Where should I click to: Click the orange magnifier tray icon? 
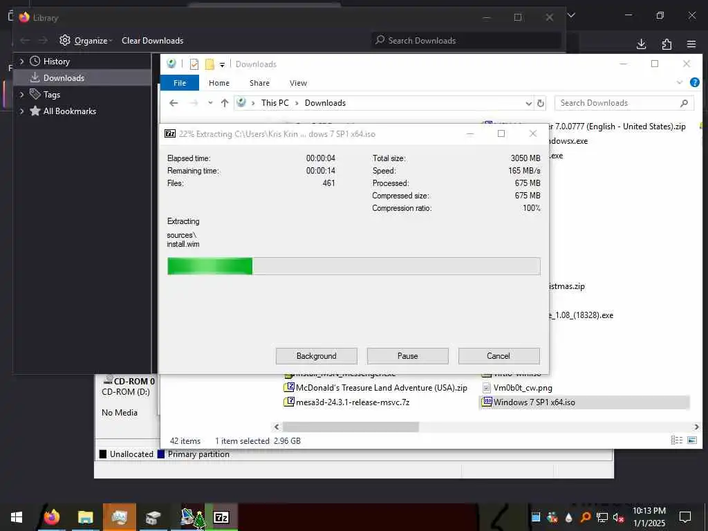[586, 517]
